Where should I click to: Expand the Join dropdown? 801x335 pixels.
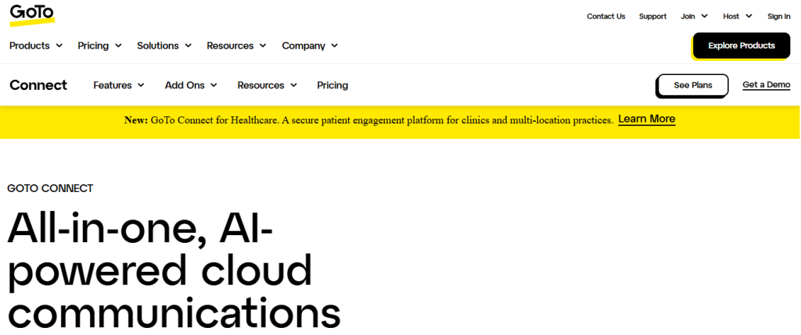[x=695, y=16]
